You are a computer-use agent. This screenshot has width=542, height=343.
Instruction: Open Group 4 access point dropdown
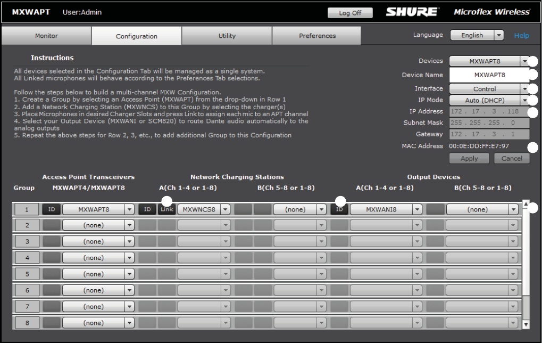click(98, 258)
